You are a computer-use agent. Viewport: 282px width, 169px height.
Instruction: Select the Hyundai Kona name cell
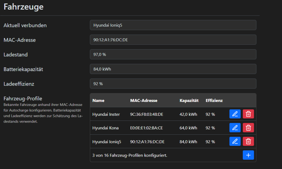pyautogui.click(x=105, y=128)
